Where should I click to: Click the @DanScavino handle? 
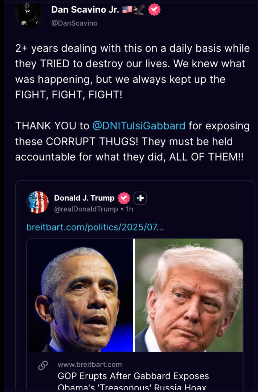click(x=74, y=23)
